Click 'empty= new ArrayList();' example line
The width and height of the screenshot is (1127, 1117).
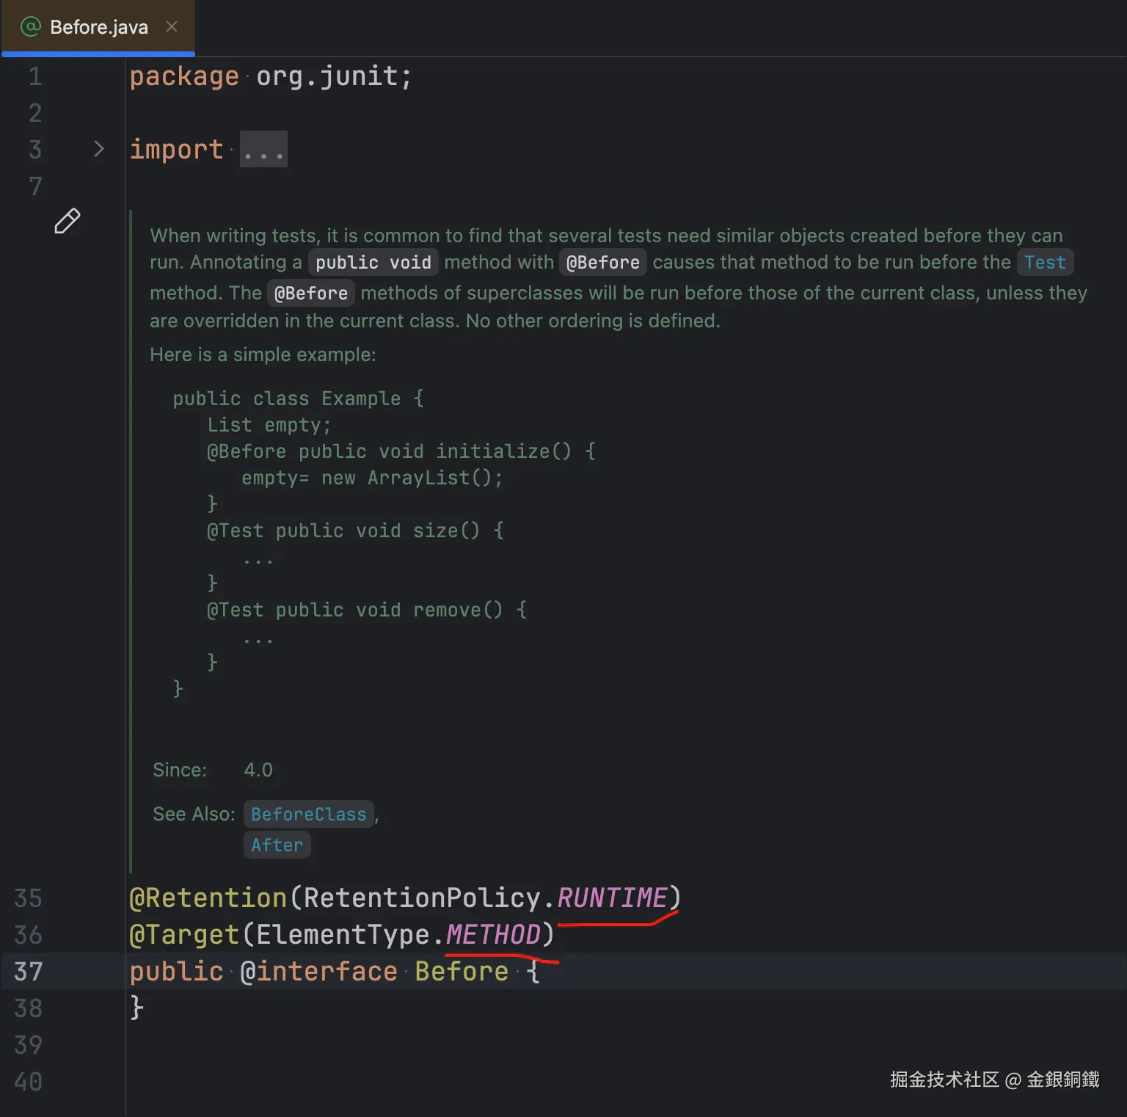tap(372, 478)
